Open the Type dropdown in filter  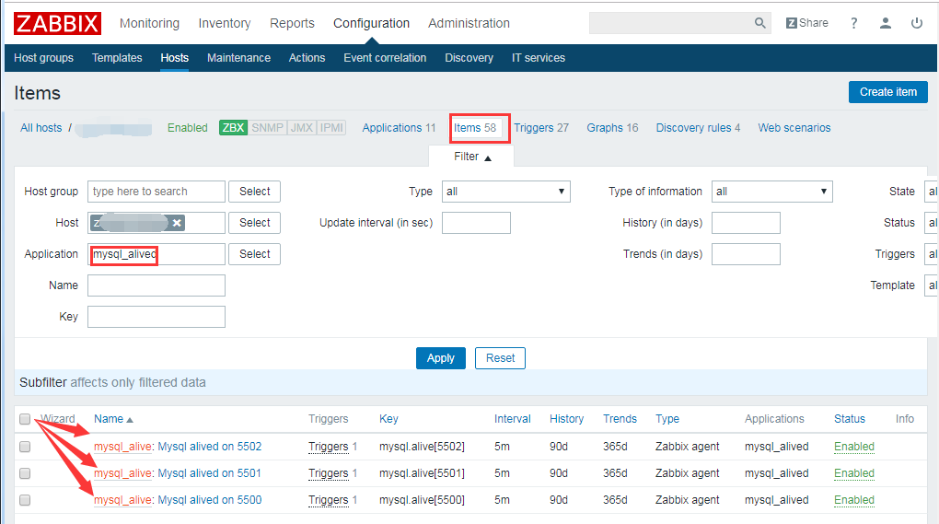(x=505, y=192)
